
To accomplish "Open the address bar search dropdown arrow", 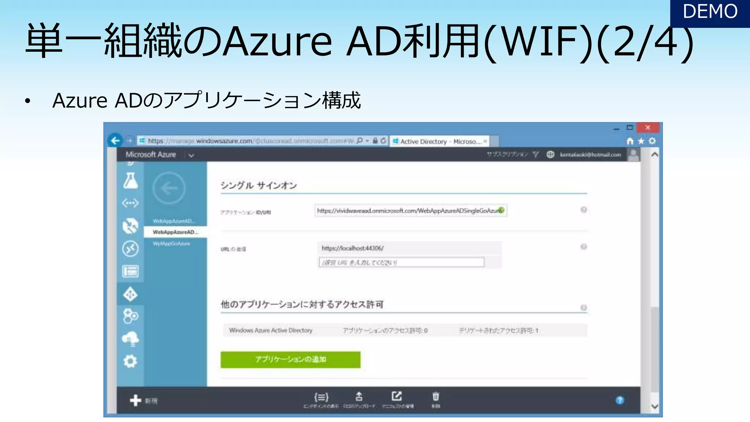I will [367, 141].
